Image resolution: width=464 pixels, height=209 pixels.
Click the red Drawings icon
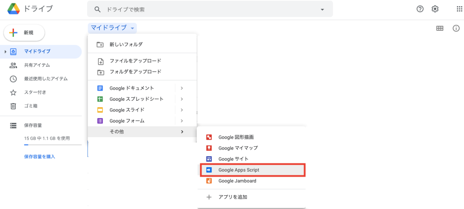pyautogui.click(x=209, y=137)
